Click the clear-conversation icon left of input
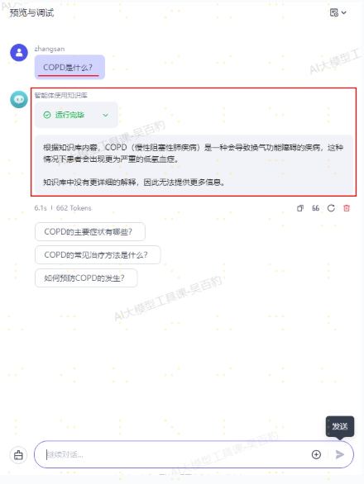Image resolution: width=364 pixels, height=484 pixels. coord(18,455)
